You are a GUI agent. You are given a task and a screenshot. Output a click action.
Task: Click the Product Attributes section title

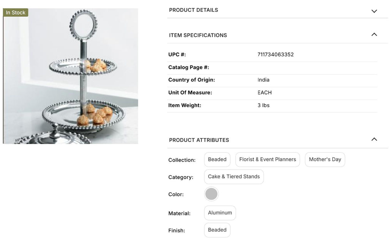click(x=199, y=140)
